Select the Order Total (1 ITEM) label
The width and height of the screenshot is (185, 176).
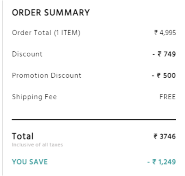[x=46, y=33]
